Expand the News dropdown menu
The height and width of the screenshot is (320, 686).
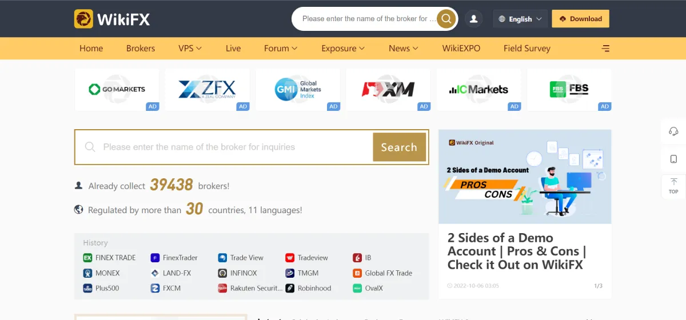coord(404,49)
